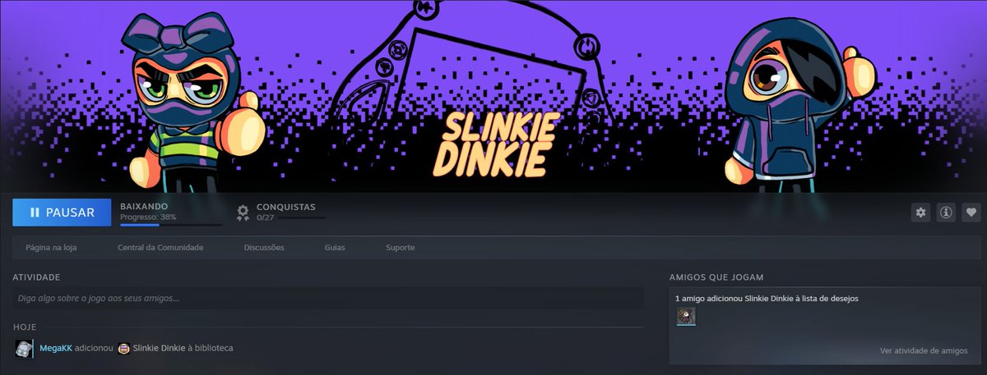This screenshot has height=375, width=987.
Task: Click the activity message input field
Action: click(328, 298)
